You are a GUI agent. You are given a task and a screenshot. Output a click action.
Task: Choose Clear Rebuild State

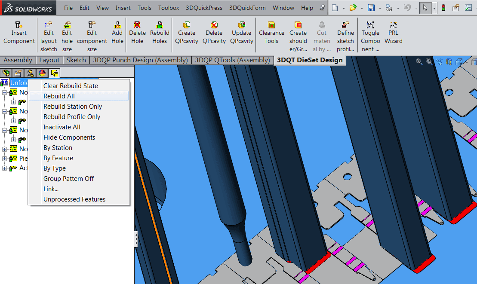[79, 86]
